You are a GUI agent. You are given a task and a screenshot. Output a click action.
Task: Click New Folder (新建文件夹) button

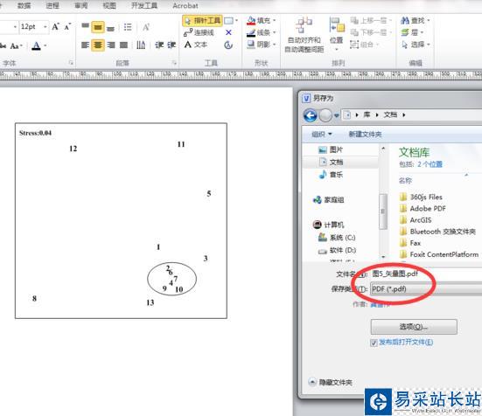[365, 135]
